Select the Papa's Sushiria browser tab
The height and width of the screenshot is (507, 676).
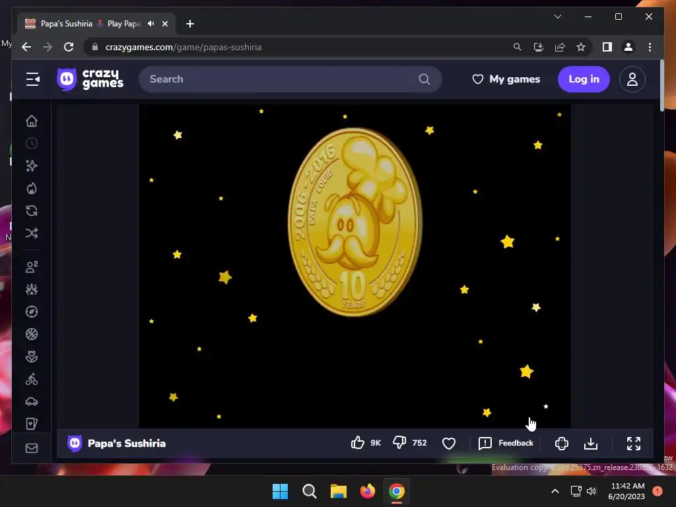[x=96, y=24]
